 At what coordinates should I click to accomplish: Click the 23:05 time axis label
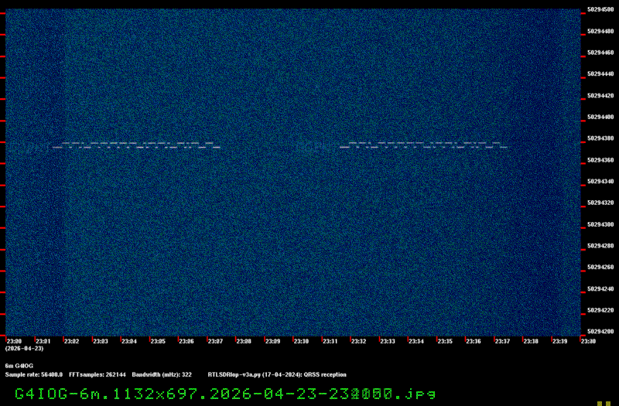[x=158, y=341]
